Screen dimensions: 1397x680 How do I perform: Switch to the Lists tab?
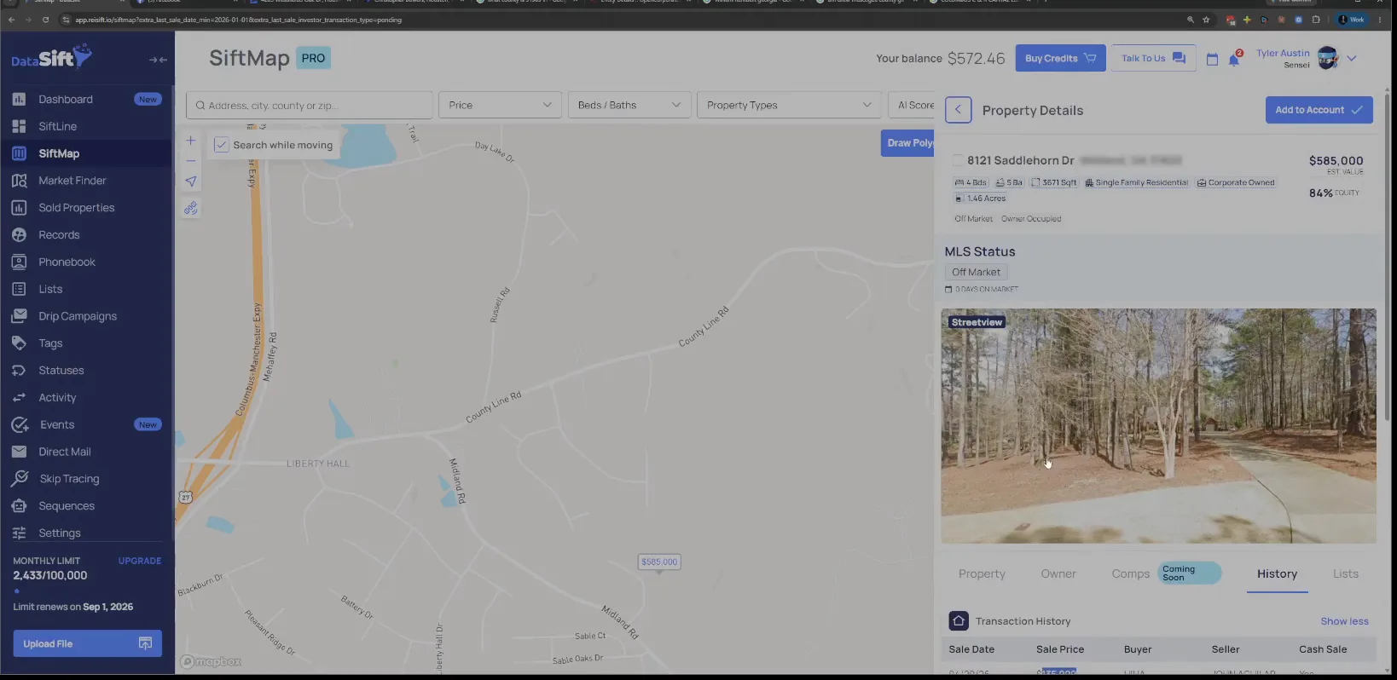point(1346,574)
